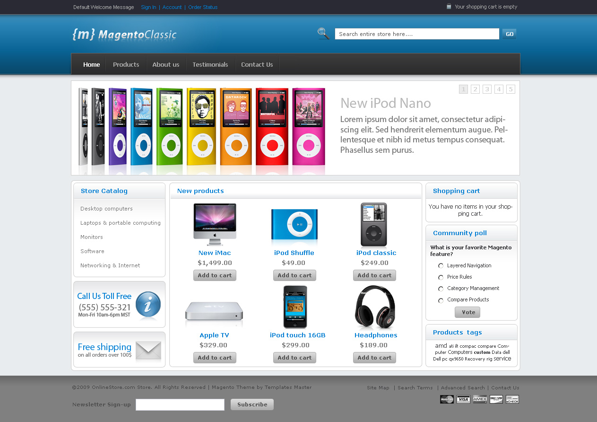Show banner slide 2
This screenshot has height=422, width=597.
point(475,89)
